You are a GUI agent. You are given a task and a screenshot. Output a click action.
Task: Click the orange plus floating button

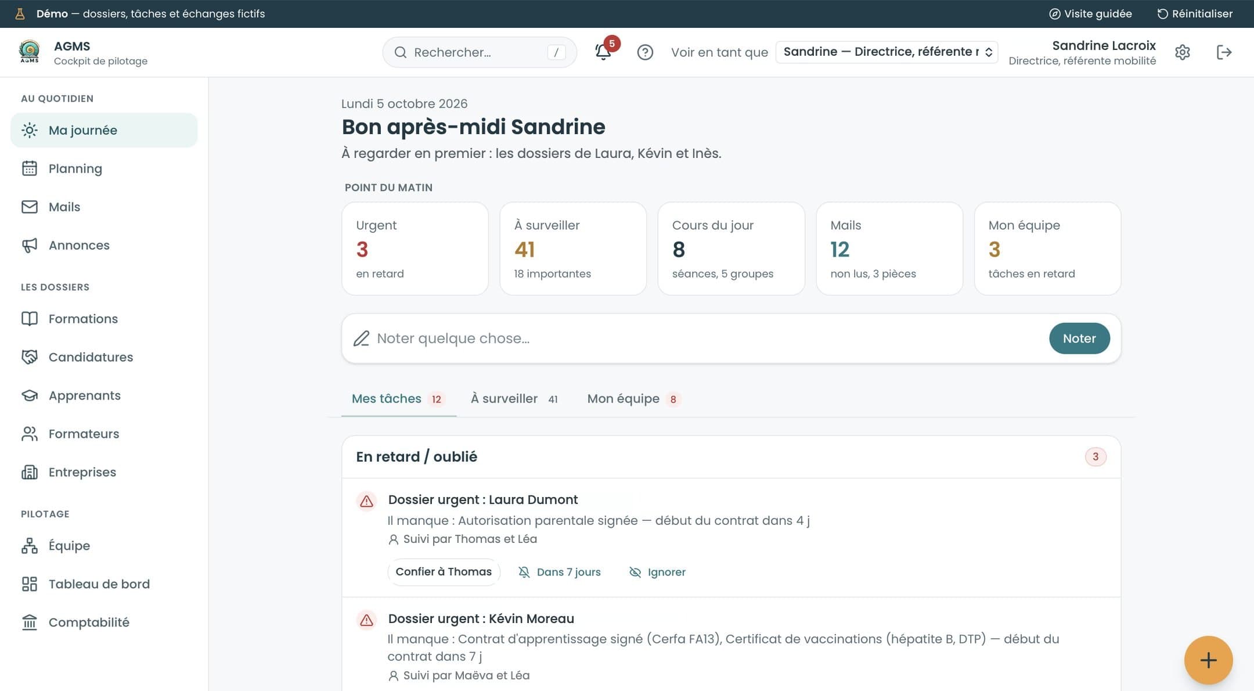[1208, 660]
